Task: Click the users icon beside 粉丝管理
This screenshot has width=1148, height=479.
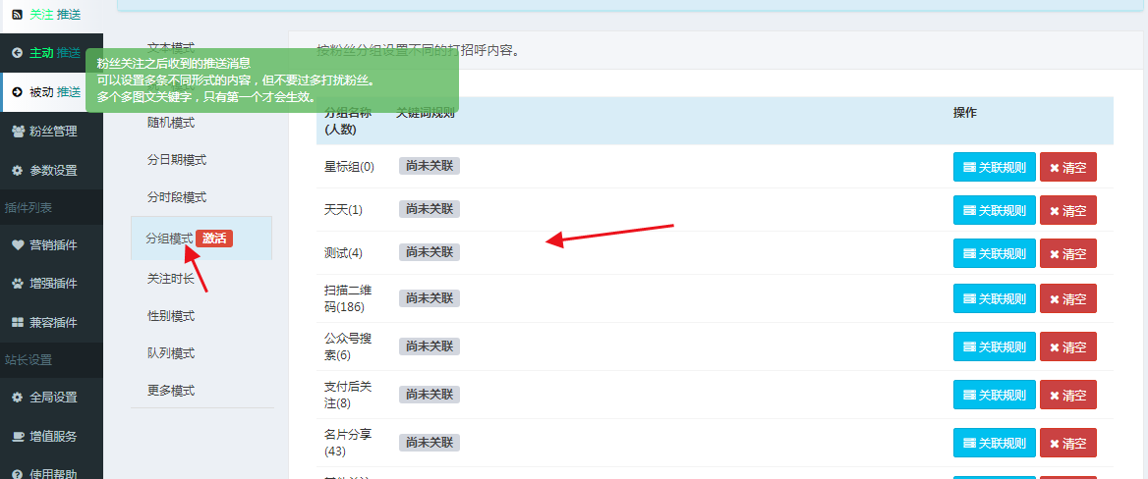Action: pyautogui.click(x=18, y=131)
